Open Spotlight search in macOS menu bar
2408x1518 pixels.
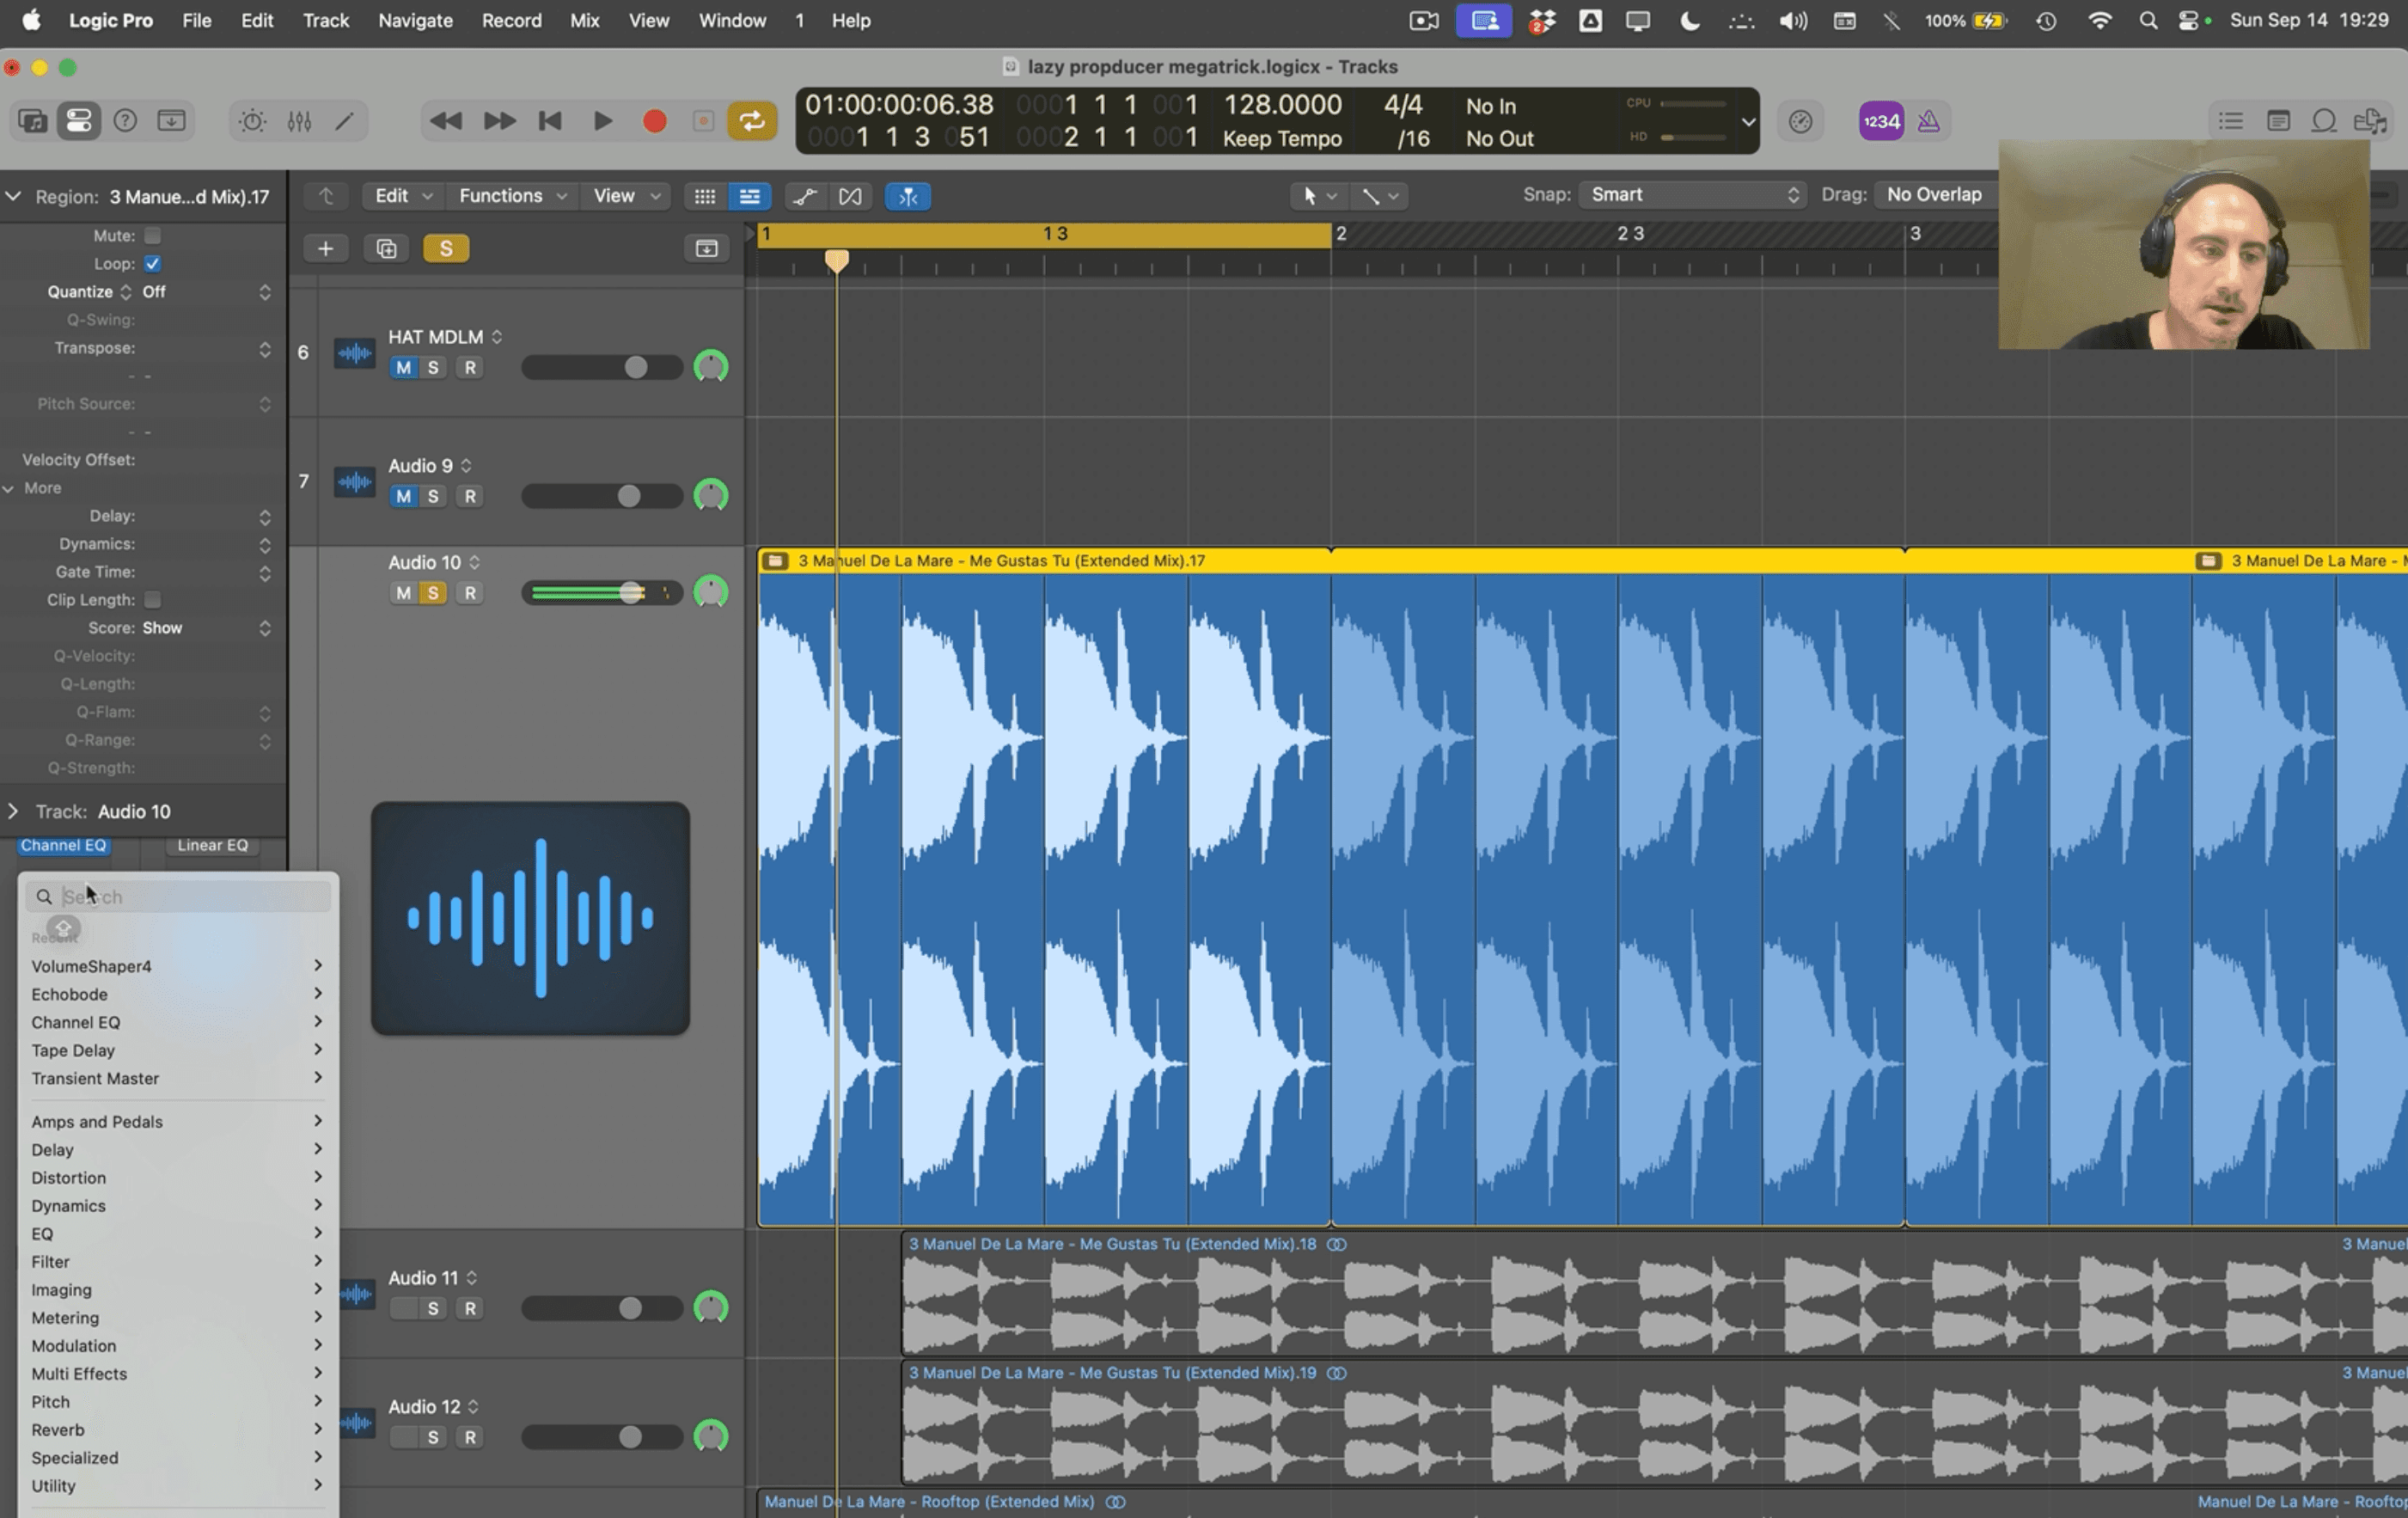[2147, 20]
